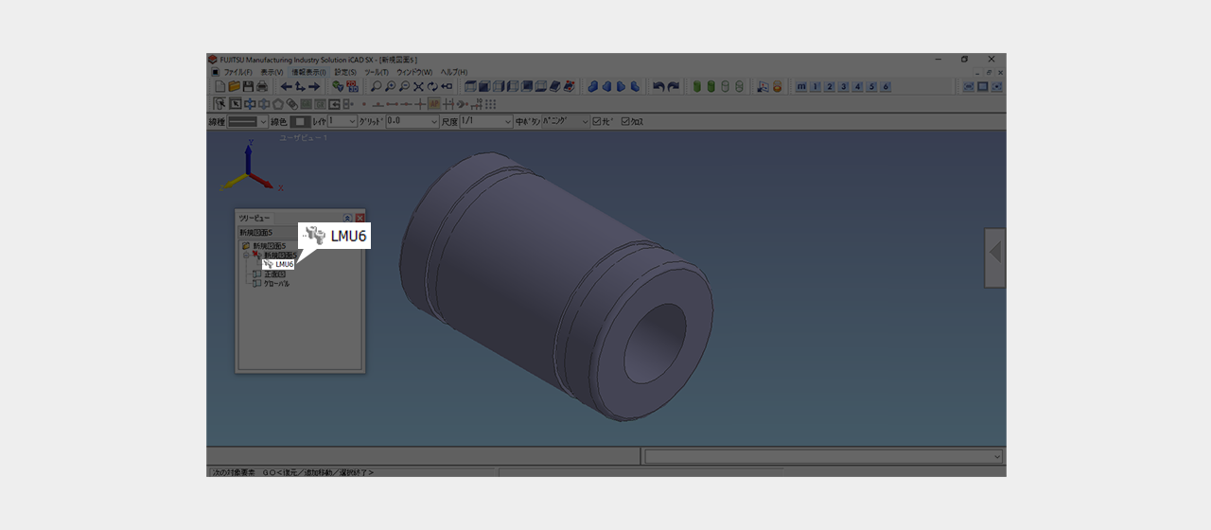This screenshot has height=530, width=1211.
Task: Select the LMU6 part in tree view
Action: (x=284, y=264)
